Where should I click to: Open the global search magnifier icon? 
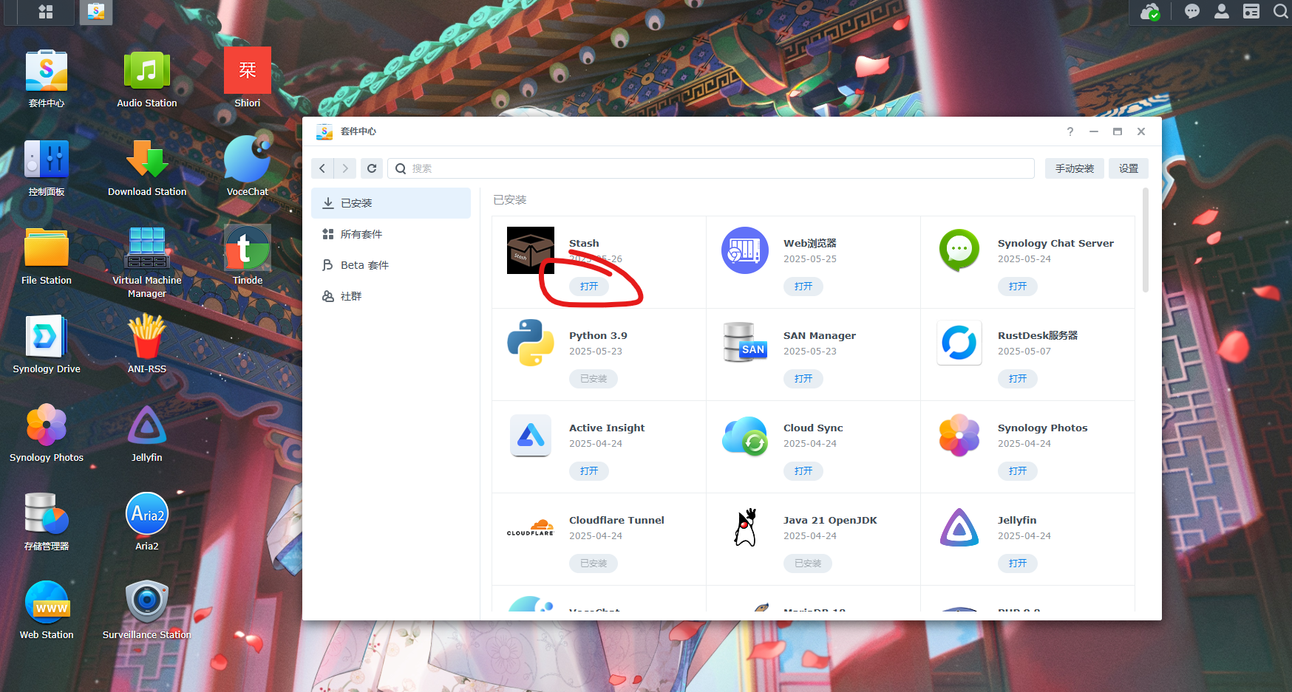[x=1280, y=12]
